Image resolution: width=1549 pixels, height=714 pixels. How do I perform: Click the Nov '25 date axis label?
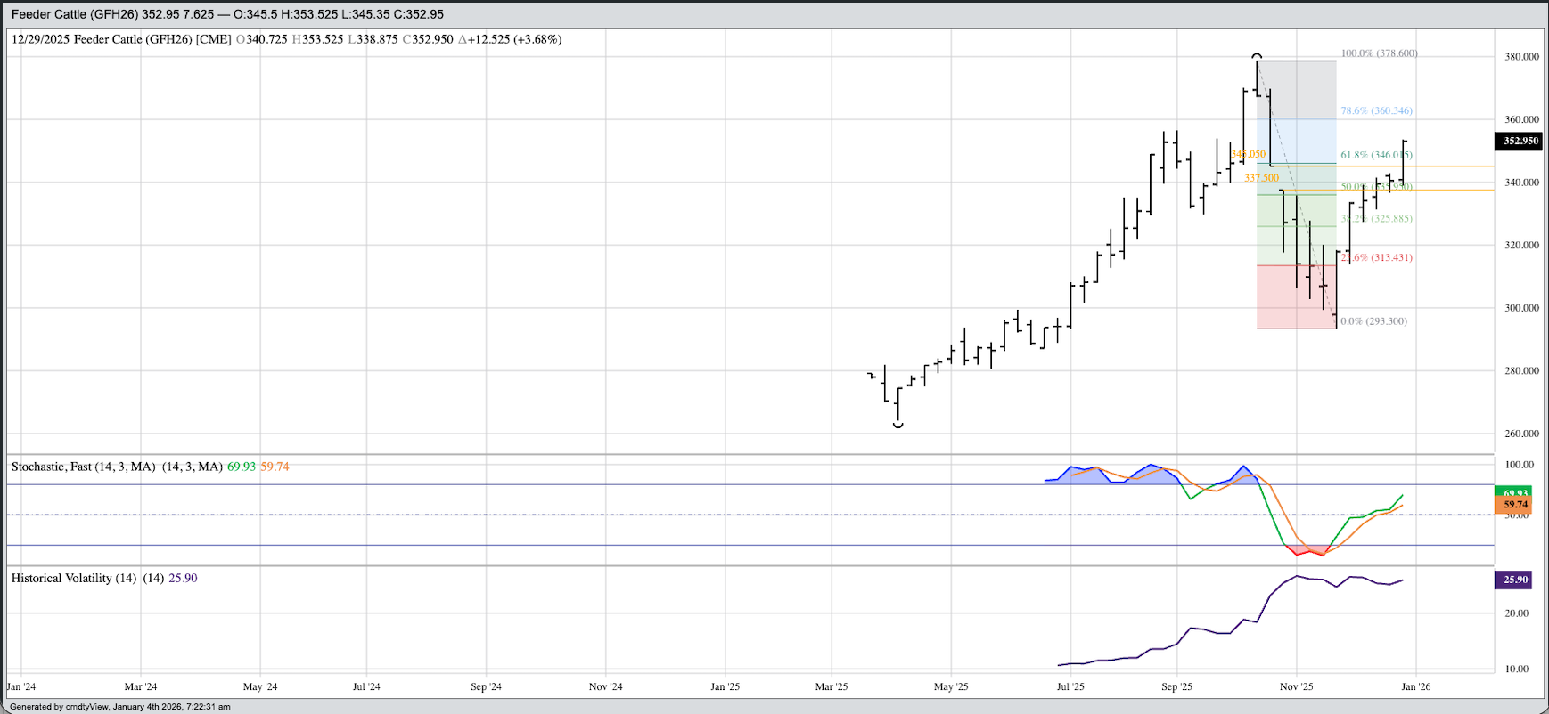(1296, 686)
